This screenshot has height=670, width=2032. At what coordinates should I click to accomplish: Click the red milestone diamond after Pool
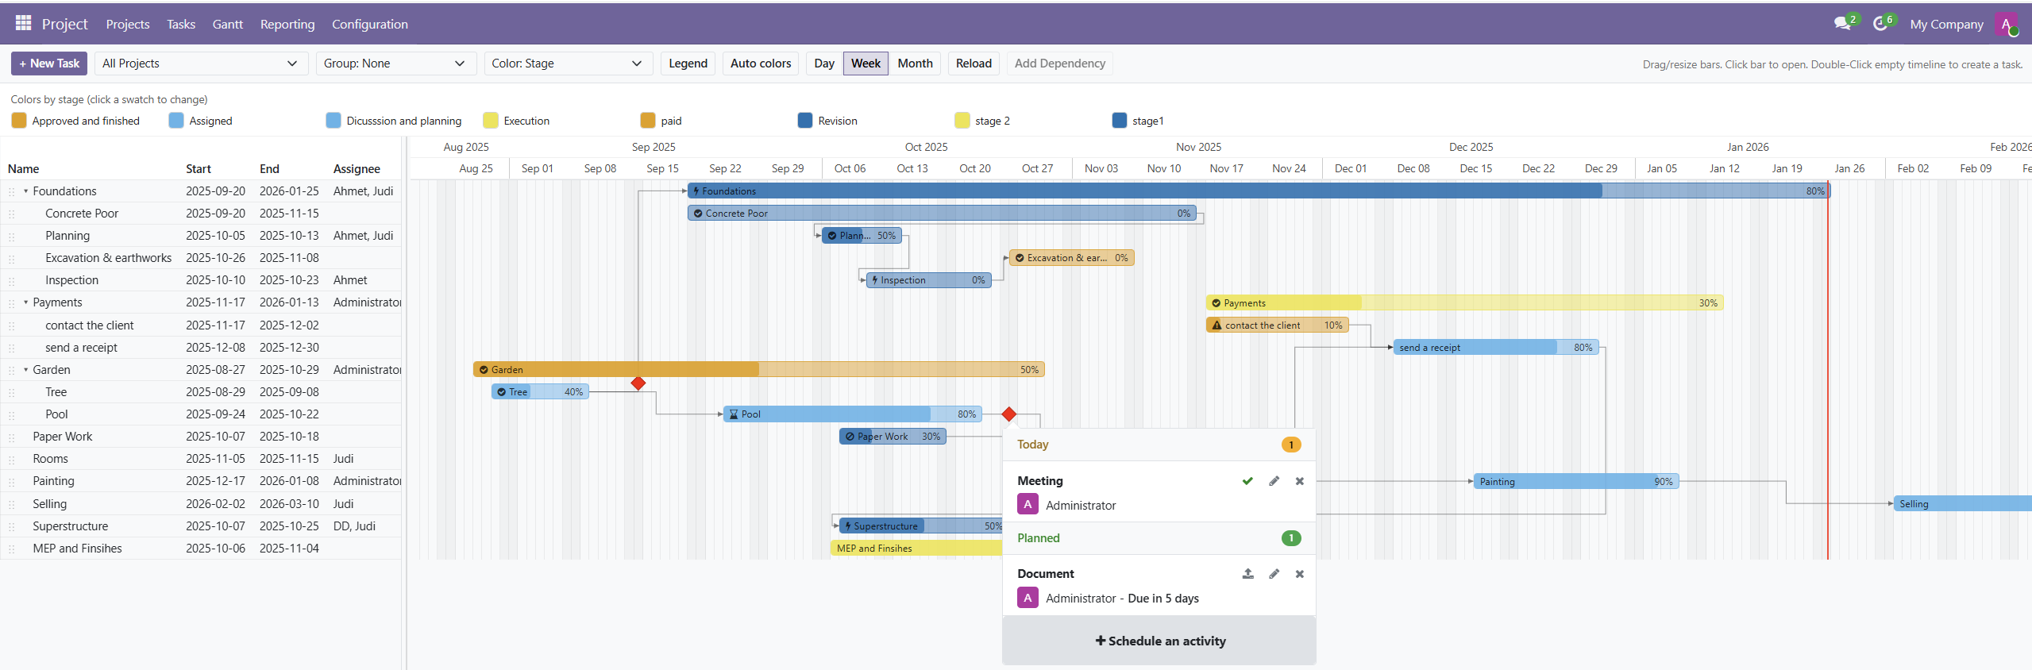coord(1008,414)
